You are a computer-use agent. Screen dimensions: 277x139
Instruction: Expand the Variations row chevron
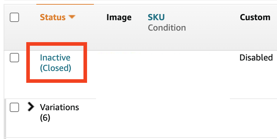click(31, 107)
